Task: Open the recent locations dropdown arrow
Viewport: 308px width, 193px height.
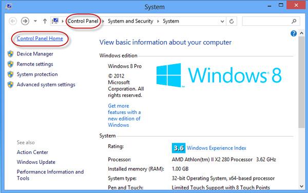Action: [x=35, y=21]
